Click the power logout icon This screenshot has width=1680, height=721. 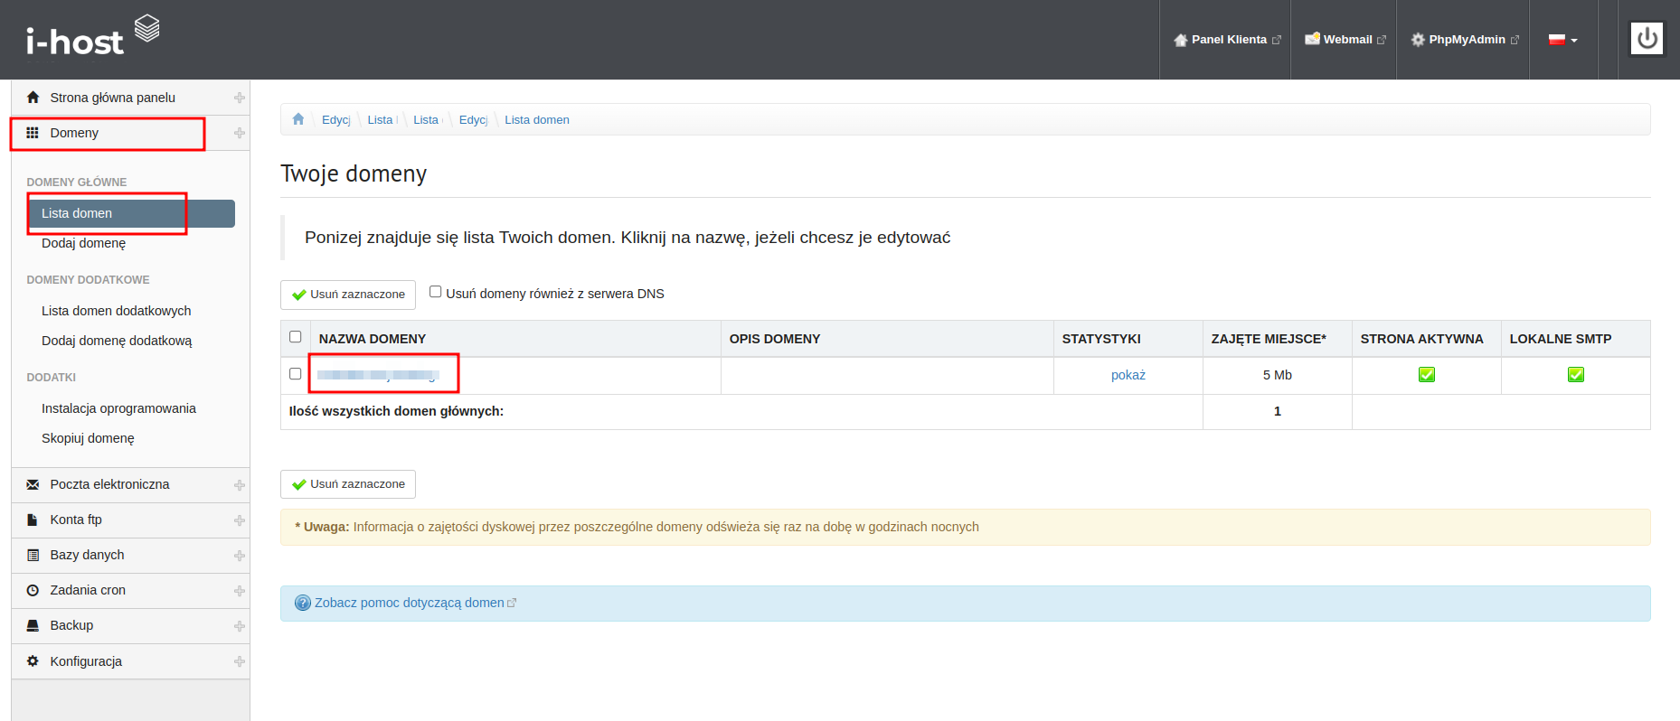pyautogui.click(x=1647, y=39)
